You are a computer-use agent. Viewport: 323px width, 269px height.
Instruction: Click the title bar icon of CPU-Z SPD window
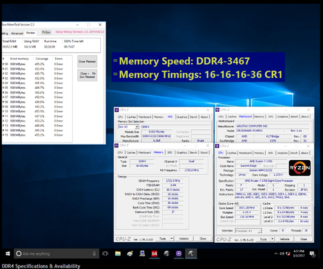[116, 110]
